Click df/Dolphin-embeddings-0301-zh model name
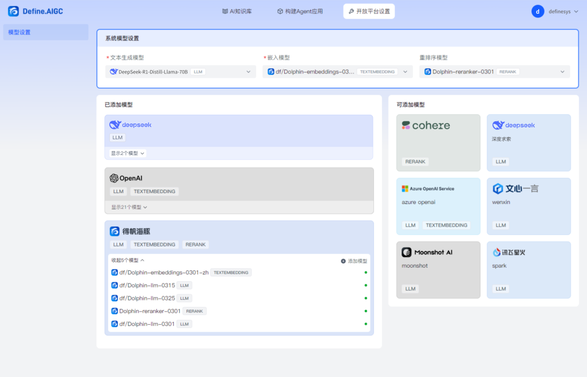Screen dimensions: 587x377 click(x=164, y=273)
